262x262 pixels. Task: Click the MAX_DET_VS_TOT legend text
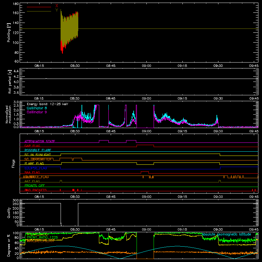40,241
